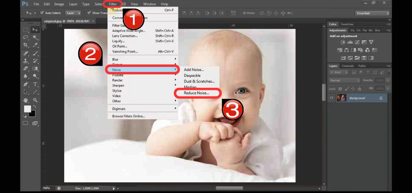Open the Fill dropdown arrow
This screenshot has width=412, height=193.
pos(388,89)
